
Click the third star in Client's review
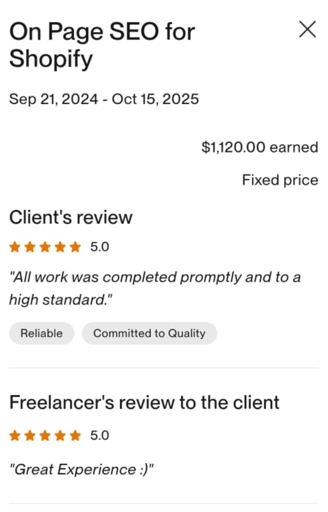[45, 247]
